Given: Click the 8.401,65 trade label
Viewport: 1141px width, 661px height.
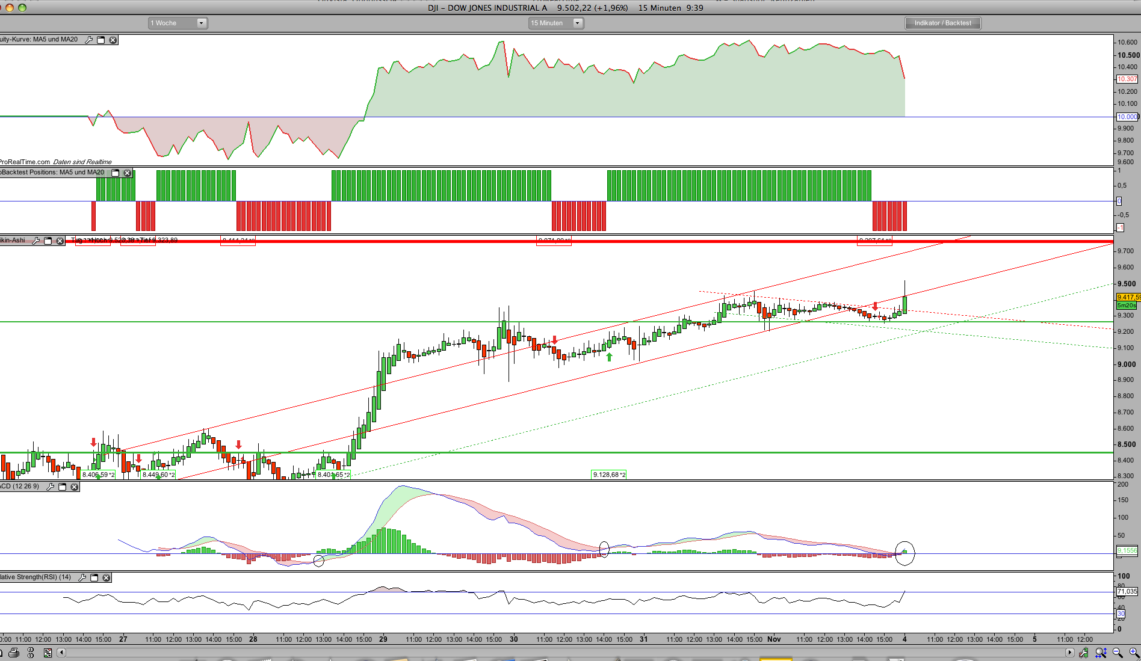Looking at the screenshot, I should point(333,475).
